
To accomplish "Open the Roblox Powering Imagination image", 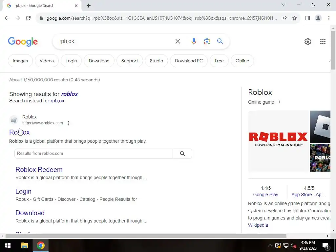I will pos(278,141).
